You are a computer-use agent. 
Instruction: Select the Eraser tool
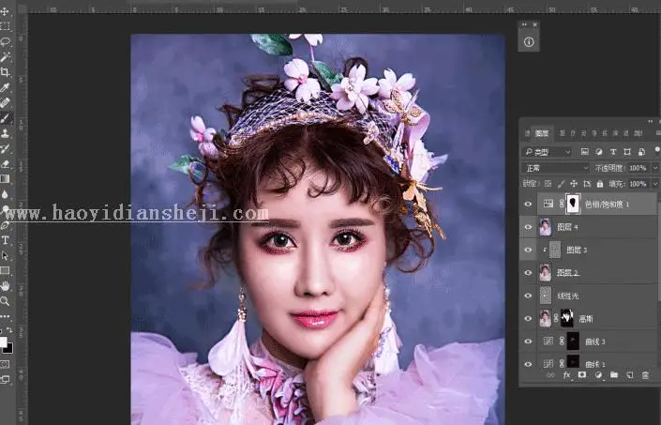click(5, 163)
